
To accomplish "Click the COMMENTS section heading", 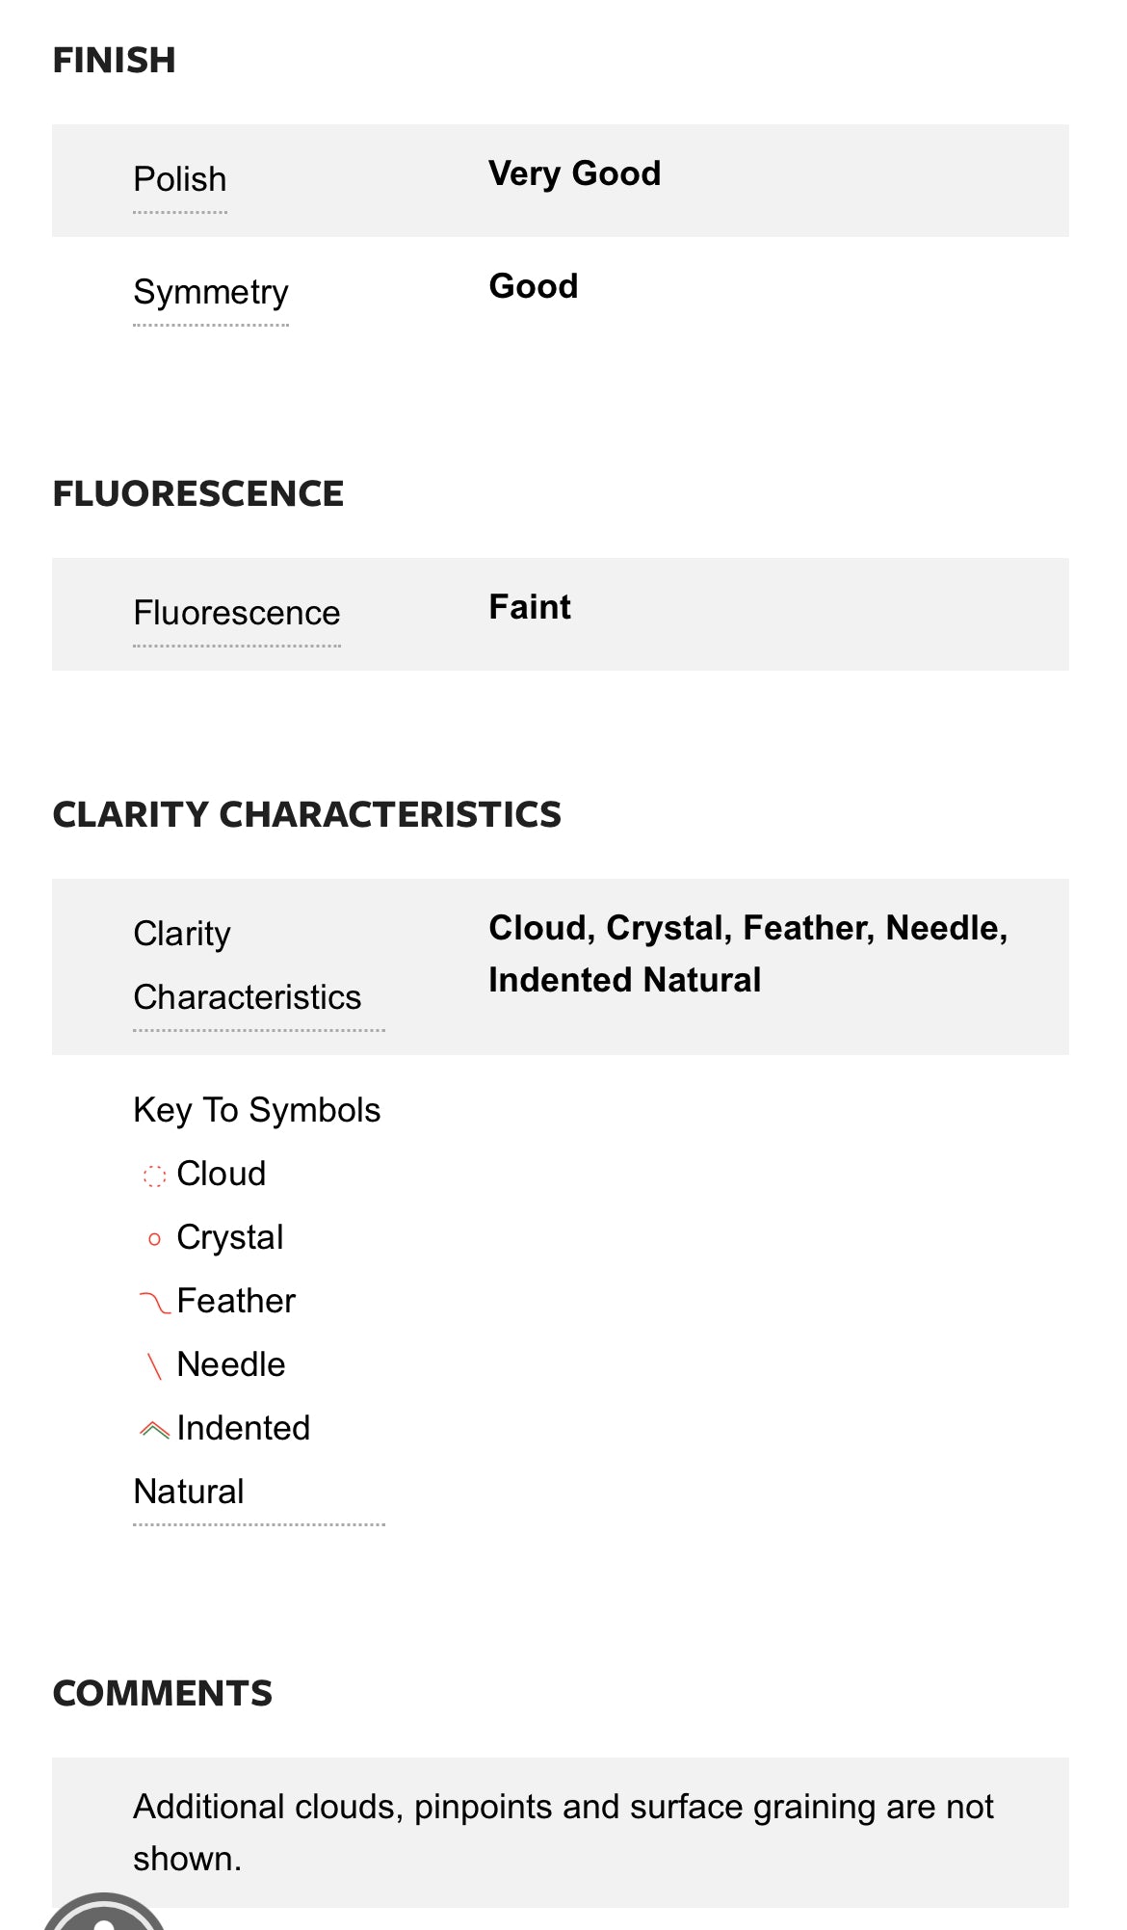I will click(x=163, y=1694).
